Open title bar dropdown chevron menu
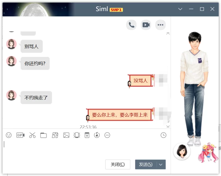 point(180,9)
